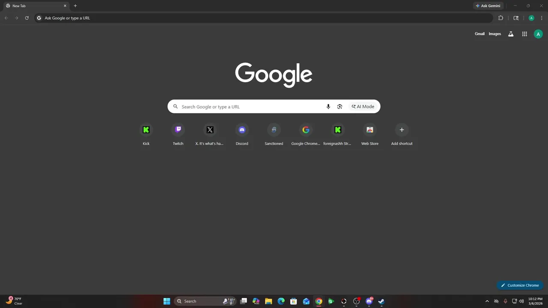Click the microphone tray icon

(505, 301)
